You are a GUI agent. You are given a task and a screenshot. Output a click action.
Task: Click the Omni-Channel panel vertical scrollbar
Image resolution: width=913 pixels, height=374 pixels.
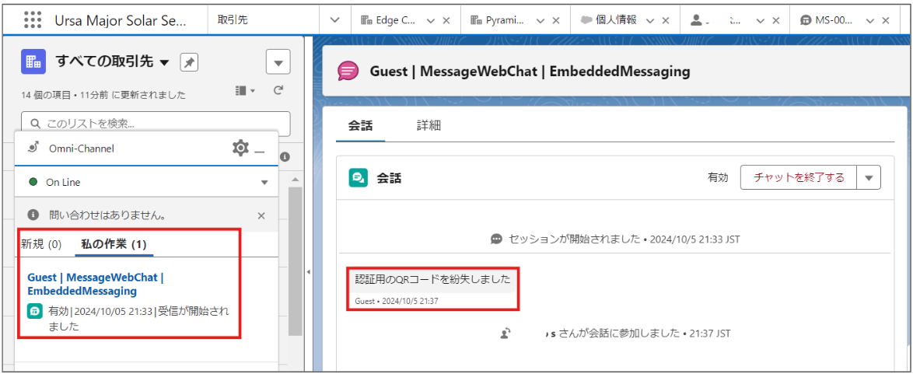pos(296,261)
